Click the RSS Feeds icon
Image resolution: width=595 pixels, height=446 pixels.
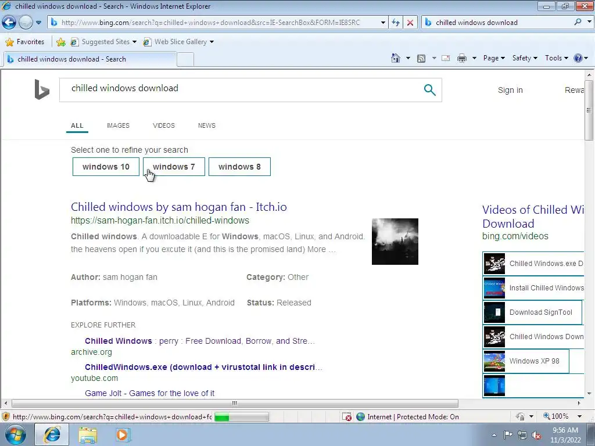(421, 58)
